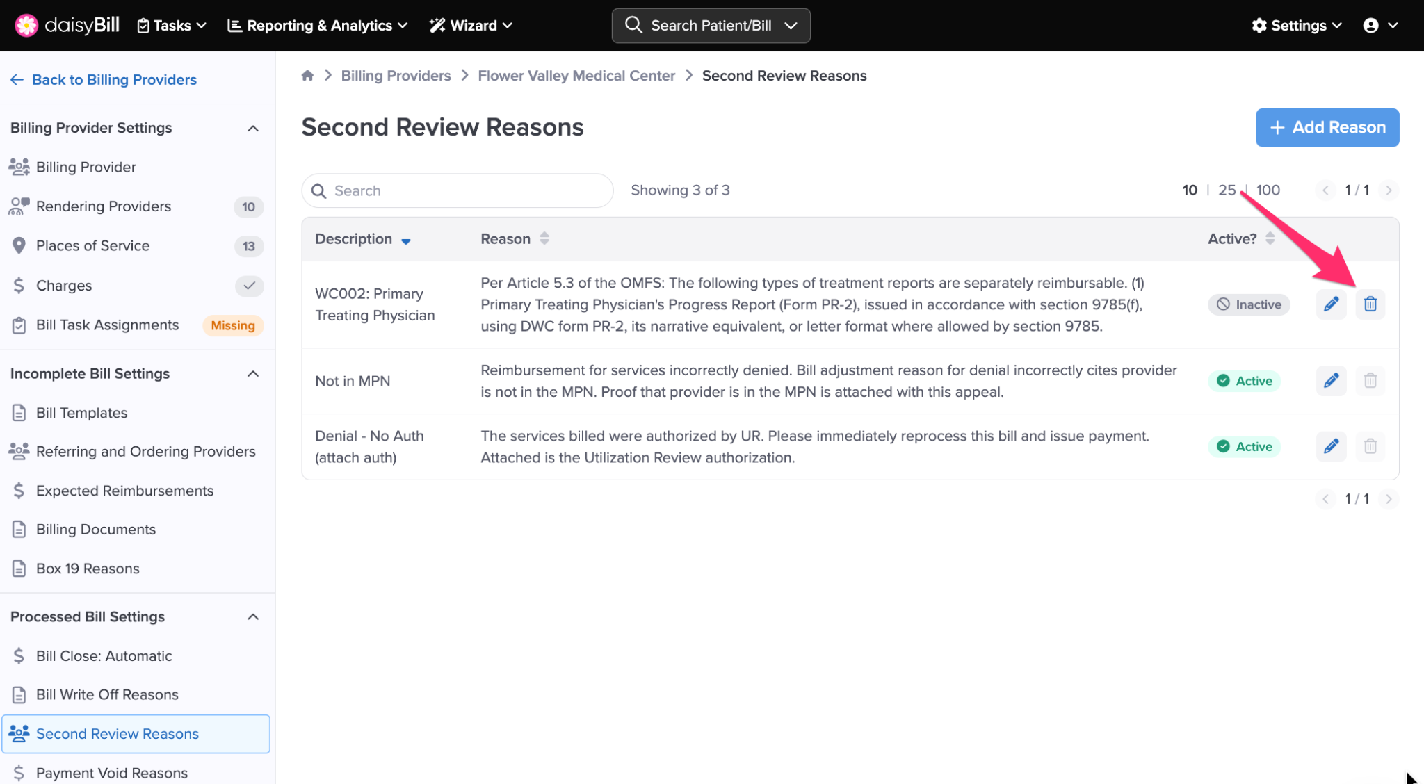Open the Search Patient/Bill dropdown

tap(711, 26)
